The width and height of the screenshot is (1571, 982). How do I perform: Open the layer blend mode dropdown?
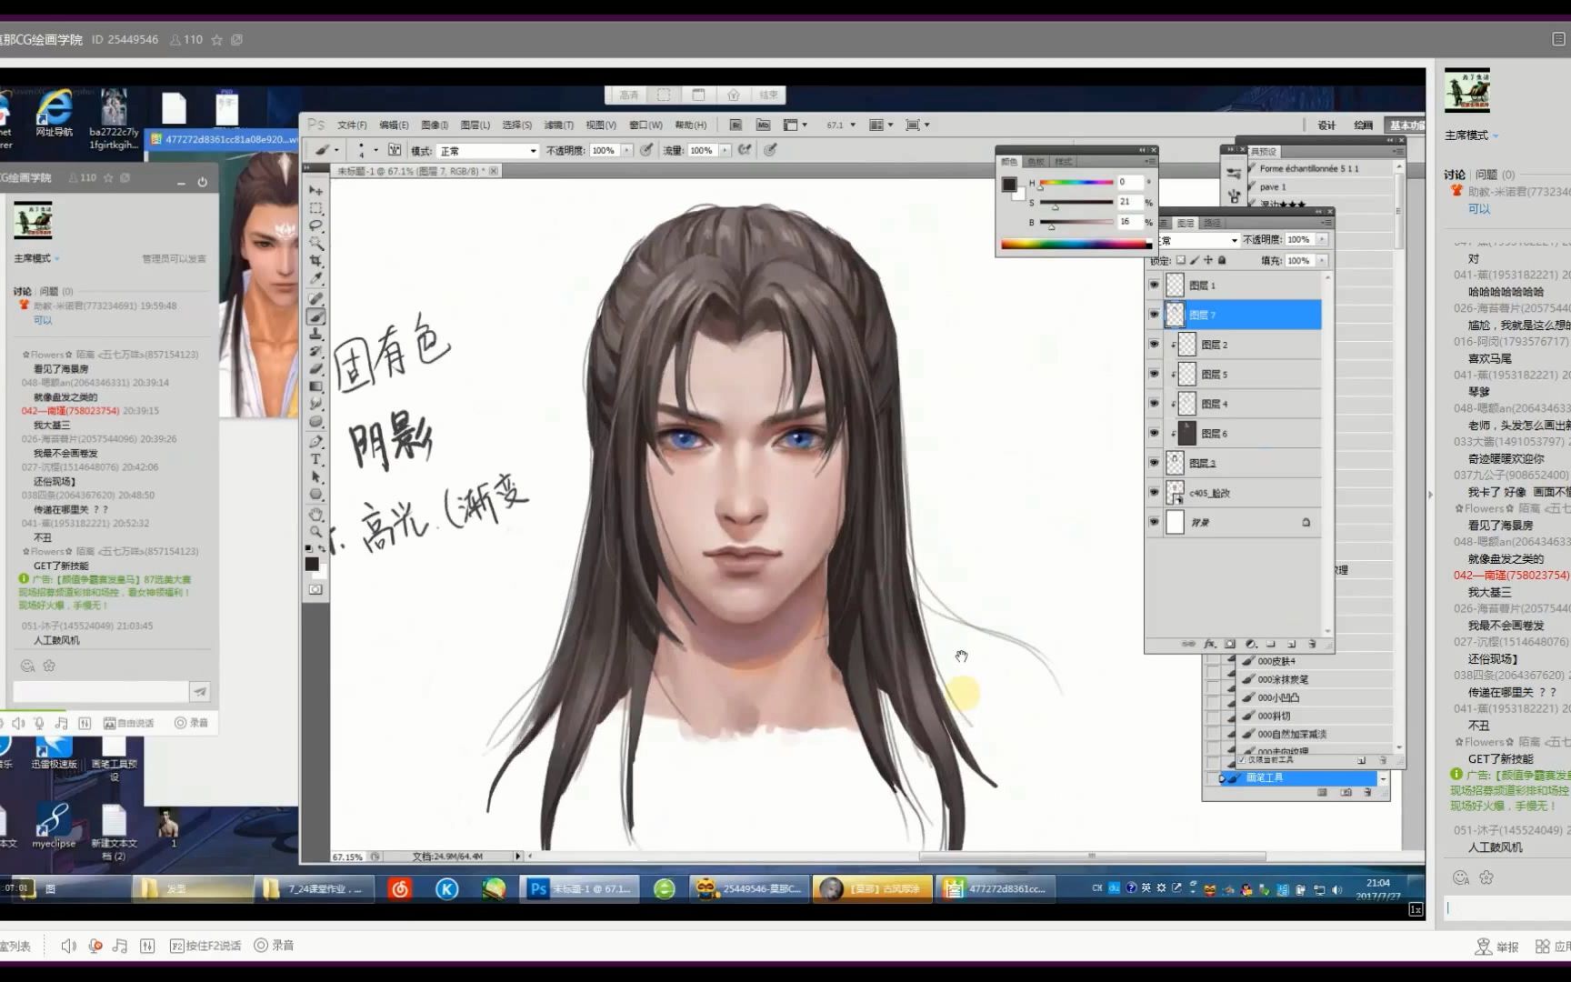1197,240
